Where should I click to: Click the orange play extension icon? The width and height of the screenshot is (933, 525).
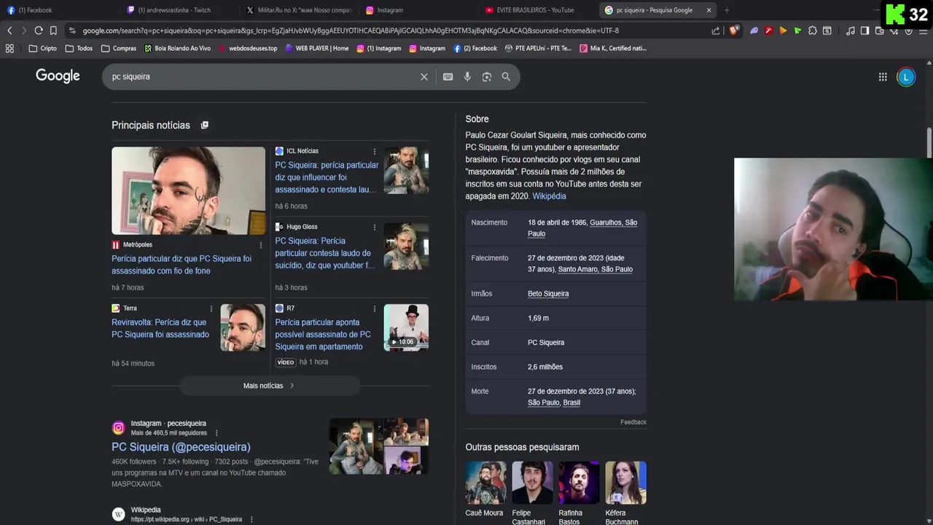click(783, 31)
